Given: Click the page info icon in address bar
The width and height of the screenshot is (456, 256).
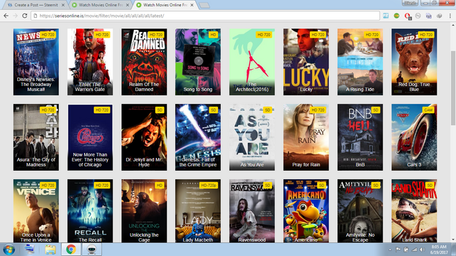Looking at the screenshot, I should coord(36,16).
